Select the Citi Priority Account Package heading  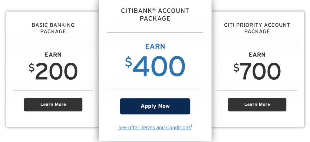[257, 28]
